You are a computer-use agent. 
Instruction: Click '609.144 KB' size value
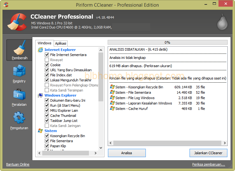click(x=183, y=87)
